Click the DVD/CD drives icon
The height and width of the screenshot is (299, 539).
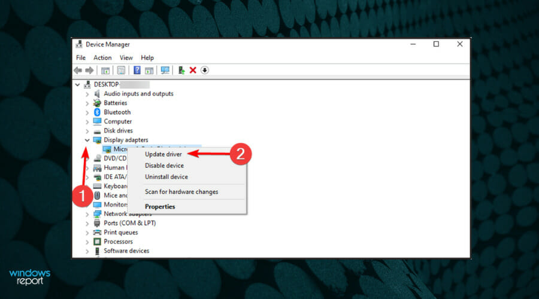point(97,158)
